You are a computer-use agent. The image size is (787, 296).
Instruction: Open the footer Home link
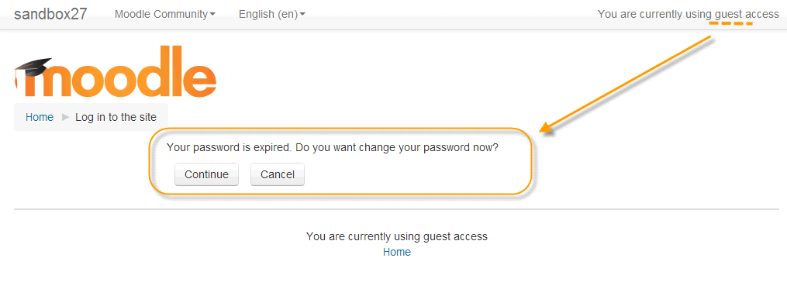click(396, 252)
